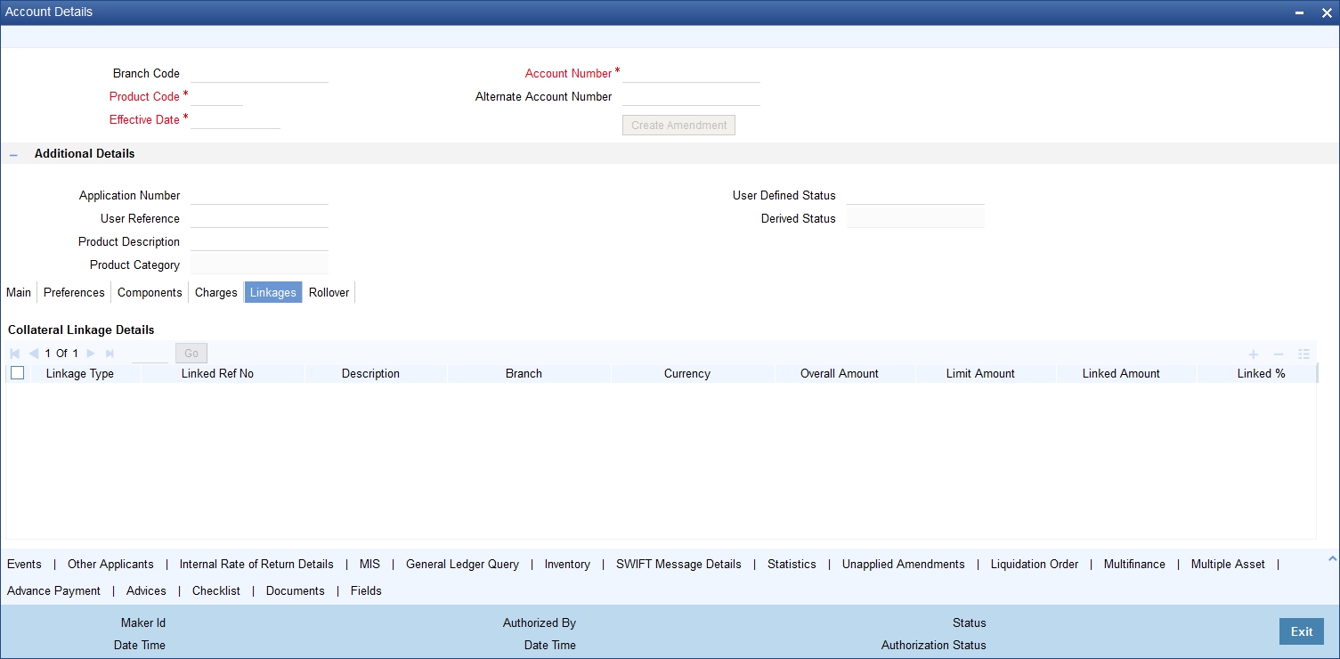This screenshot has width=1340, height=659.
Task: Close the Account Details window
Action: tap(1326, 12)
